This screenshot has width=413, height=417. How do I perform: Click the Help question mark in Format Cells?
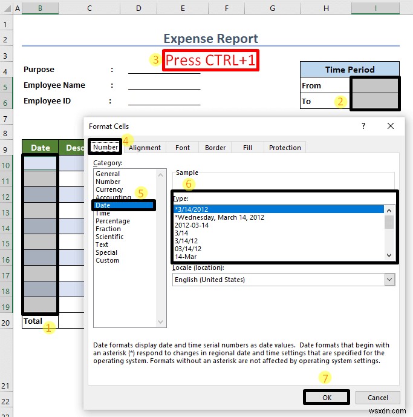click(363, 126)
